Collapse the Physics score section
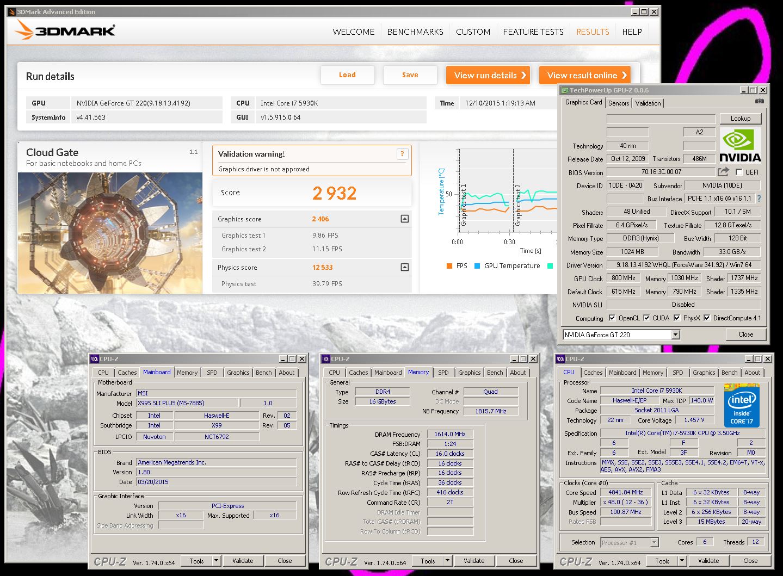783x576 pixels. [x=404, y=267]
